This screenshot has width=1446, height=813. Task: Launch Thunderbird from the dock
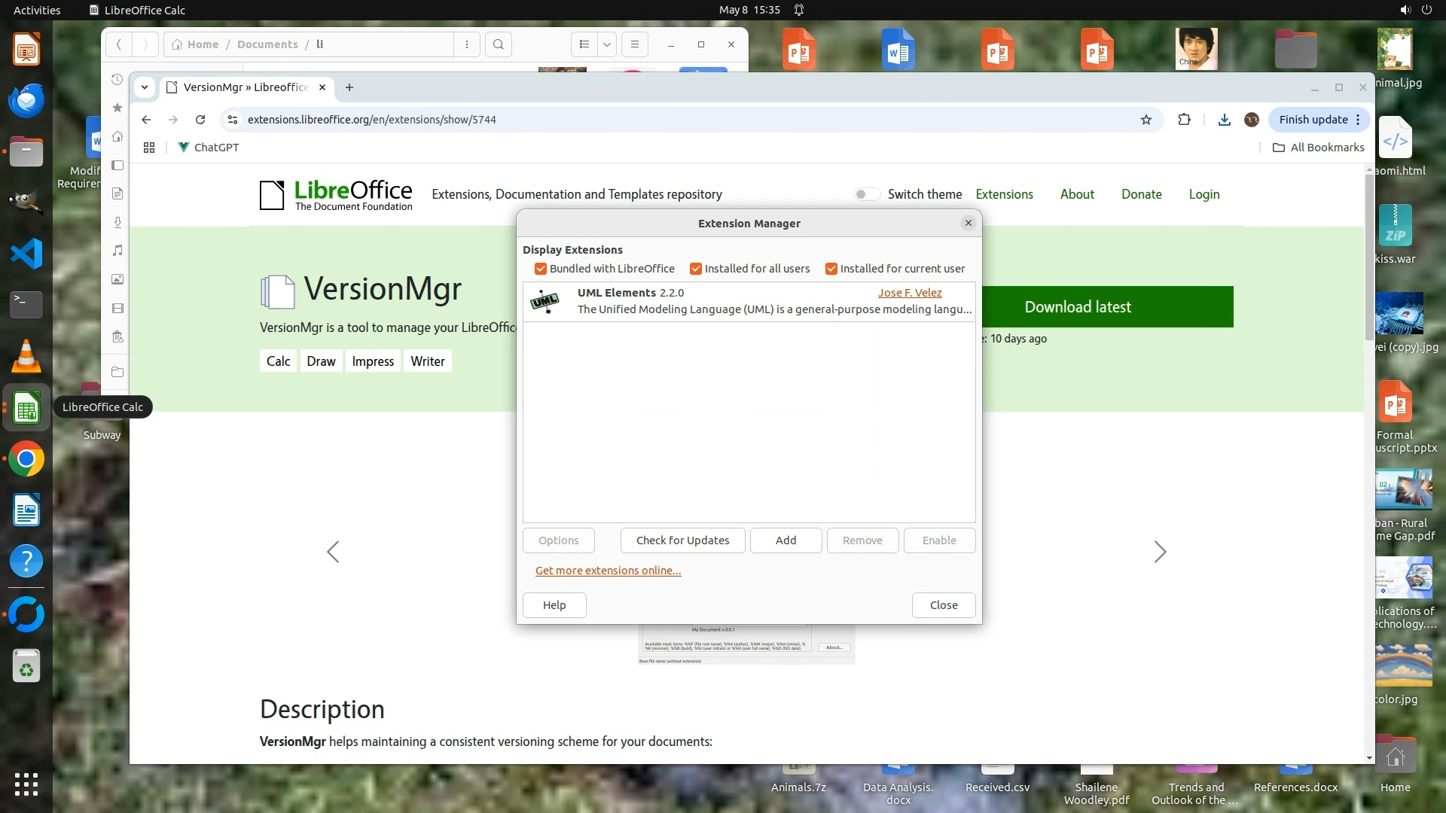tap(26, 100)
